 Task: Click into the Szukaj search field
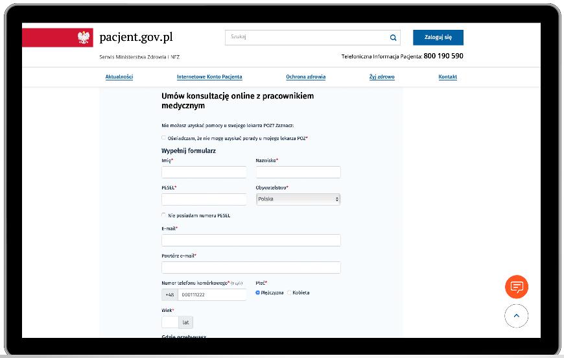[305, 38]
